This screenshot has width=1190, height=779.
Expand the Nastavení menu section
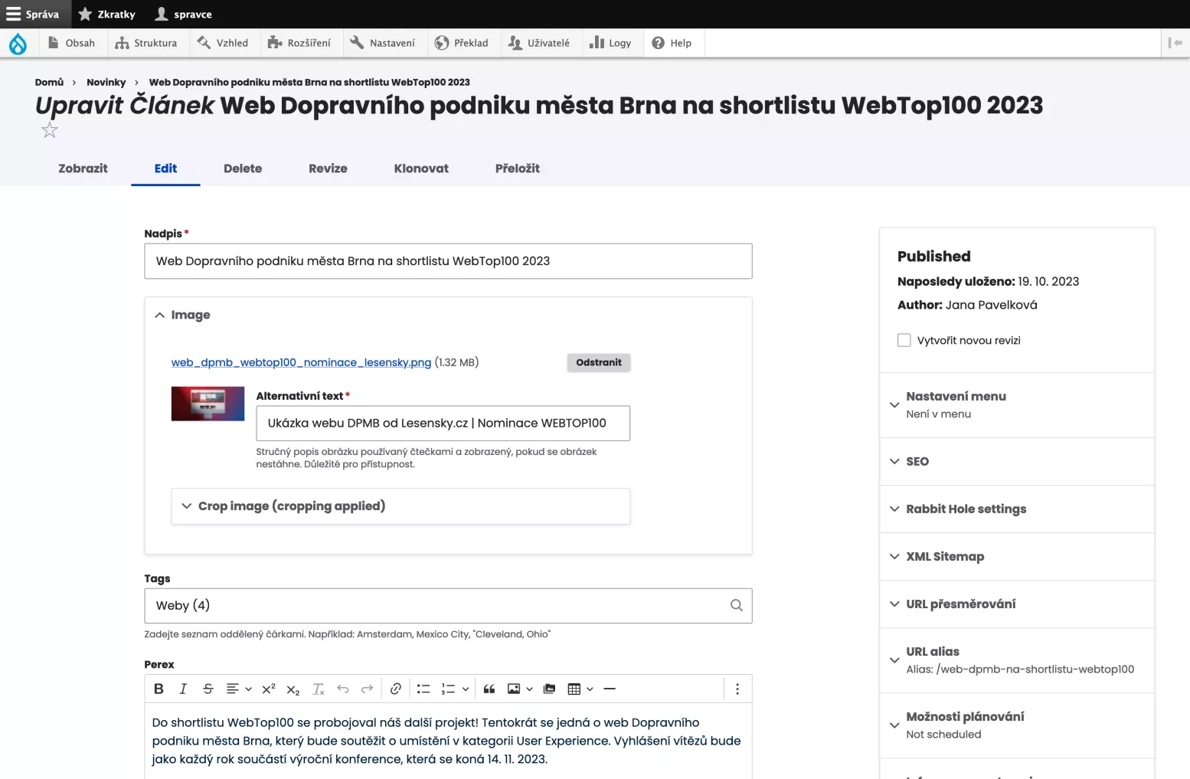pos(1017,405)
